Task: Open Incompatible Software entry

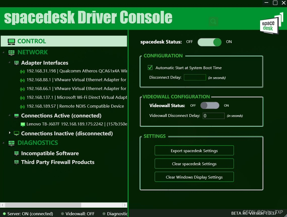Action: pos(50,153)
